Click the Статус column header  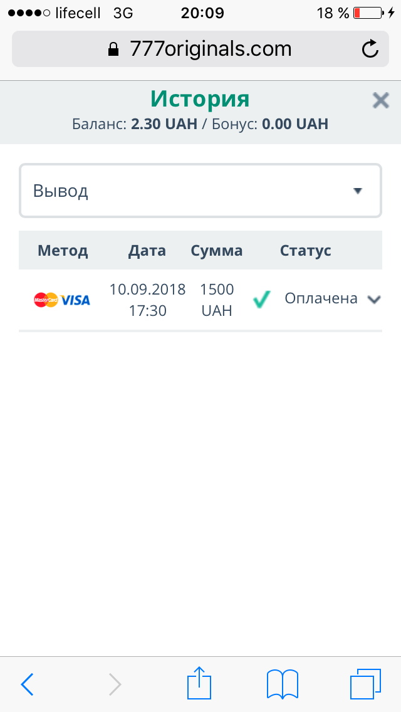306,251
